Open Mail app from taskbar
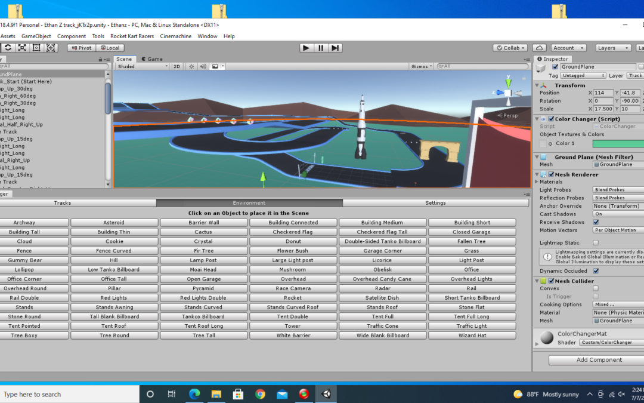This screenshot has height=403, width=644. (282, 394)
